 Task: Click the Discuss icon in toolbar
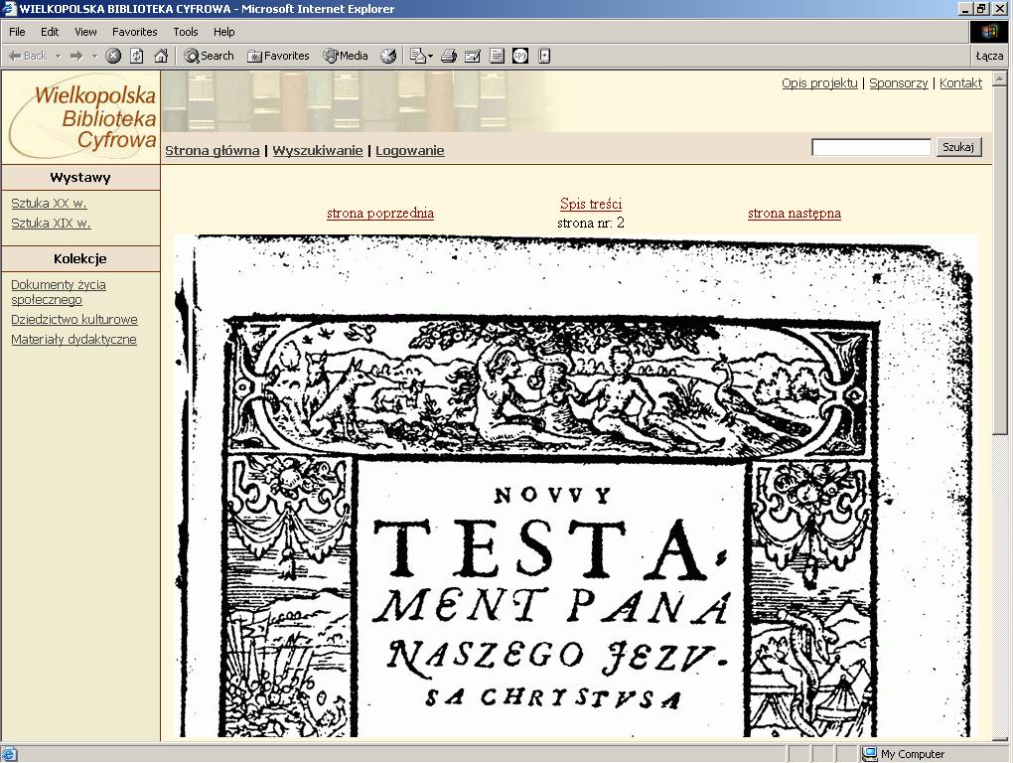pyautogui.click(x=497, y=57)
